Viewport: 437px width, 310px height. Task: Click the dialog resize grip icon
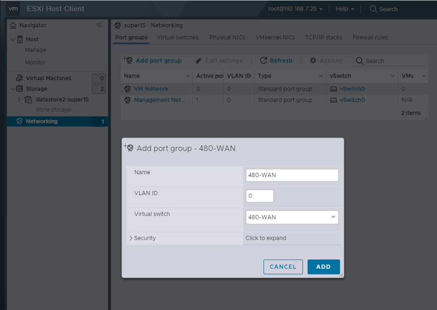coord(341,275)
